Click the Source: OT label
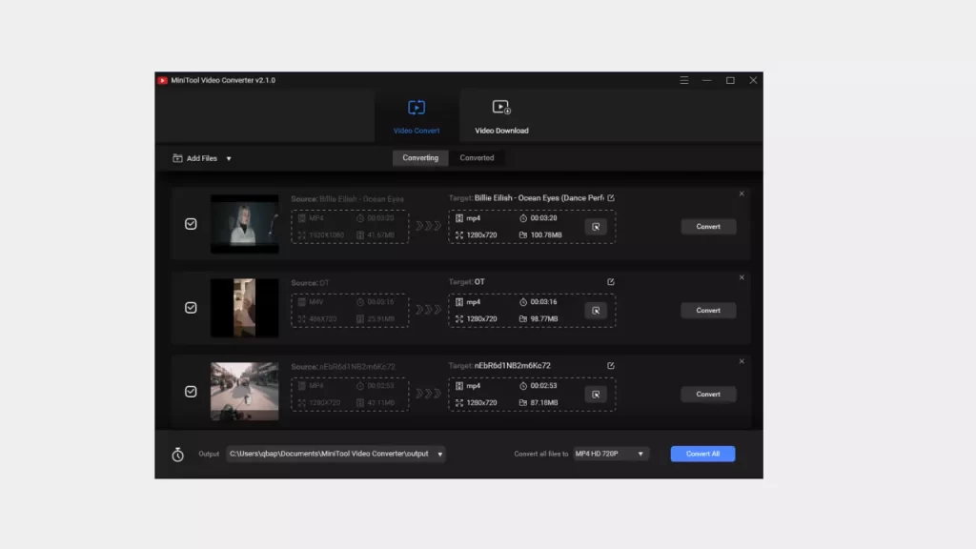976x549 pixels. point(310,283)
